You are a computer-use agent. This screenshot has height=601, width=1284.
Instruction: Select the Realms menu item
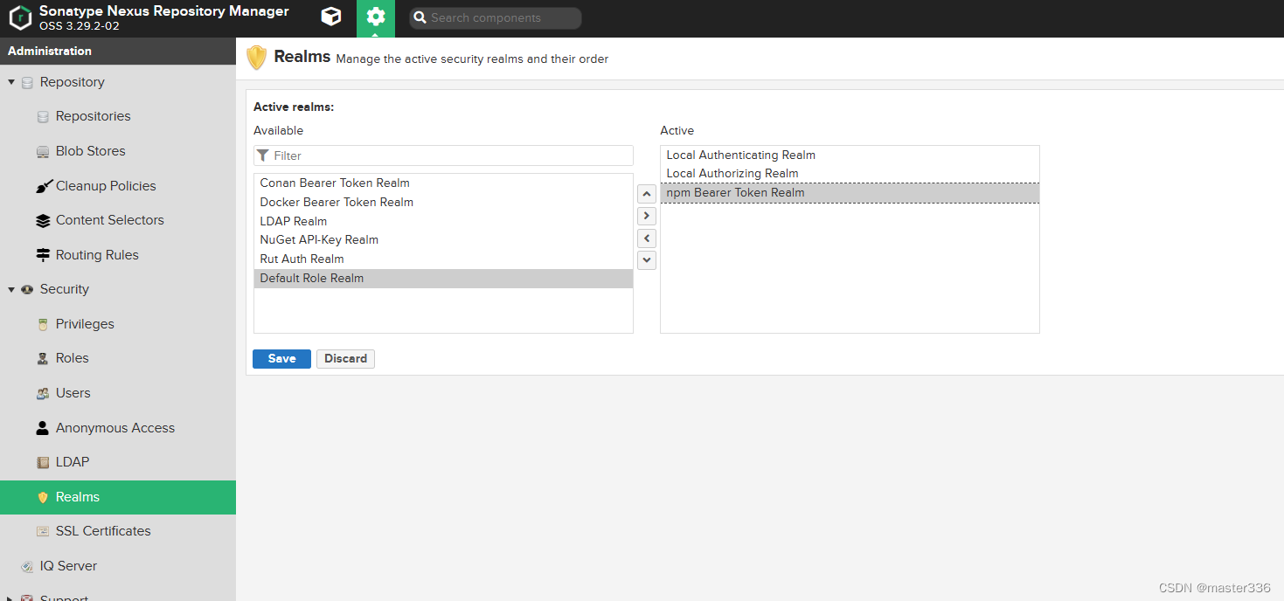[118, 497]
